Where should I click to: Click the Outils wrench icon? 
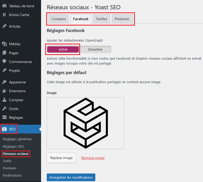coord(4,109)
